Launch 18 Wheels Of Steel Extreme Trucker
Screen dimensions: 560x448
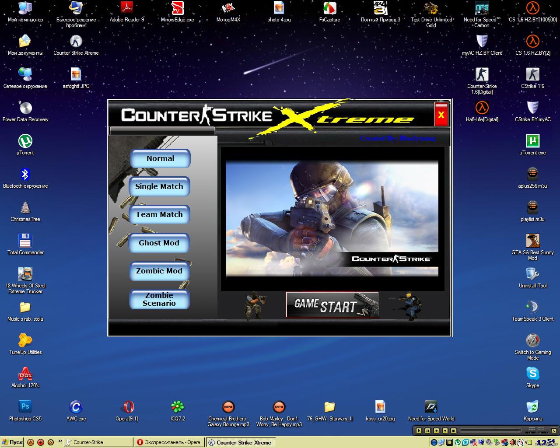(x=25, y=280)
